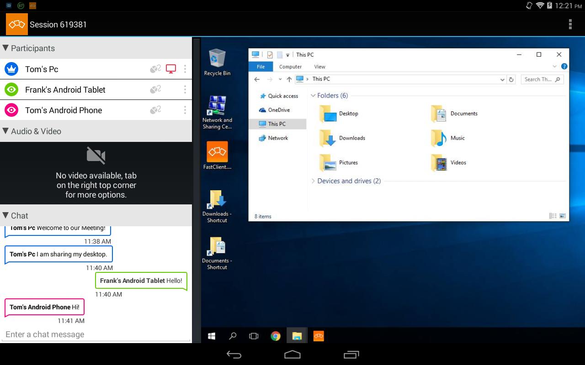Click the Chrome icon in the Windows taskbar
585x365 pixels.
(275, 336)
